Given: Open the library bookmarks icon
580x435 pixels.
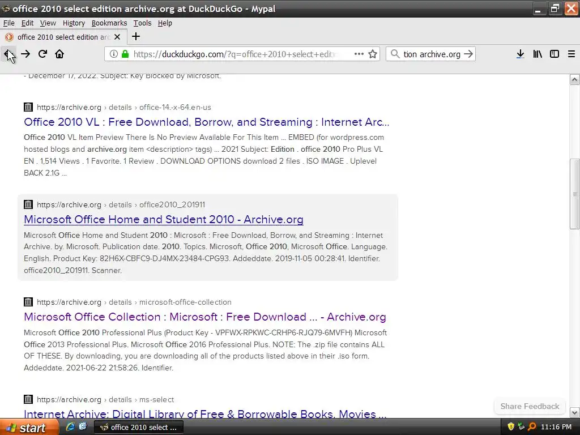Looking at the screenshot, I should tap(537, 54).
